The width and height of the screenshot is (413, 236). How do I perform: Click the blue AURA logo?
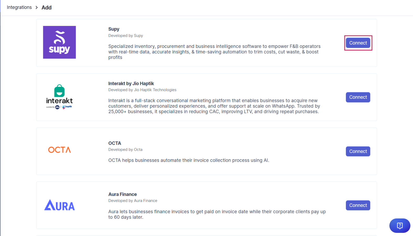coord(59,205)
